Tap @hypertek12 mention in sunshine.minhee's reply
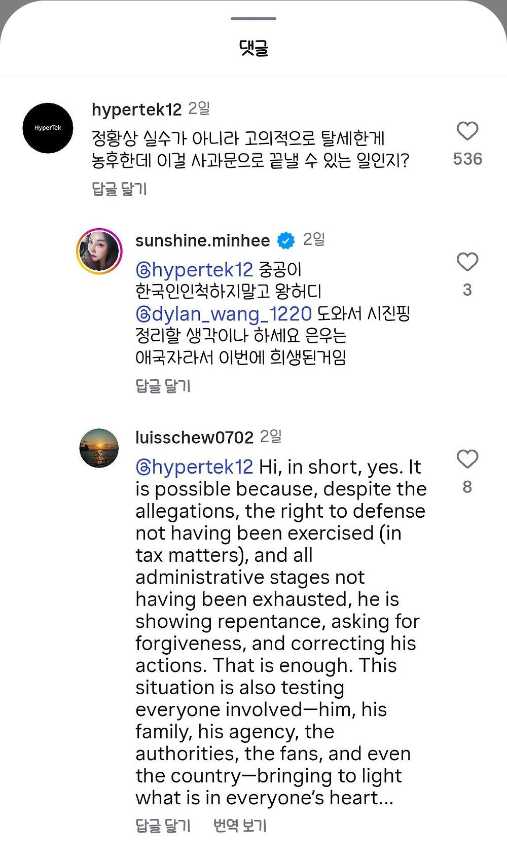 coord(194,270)
